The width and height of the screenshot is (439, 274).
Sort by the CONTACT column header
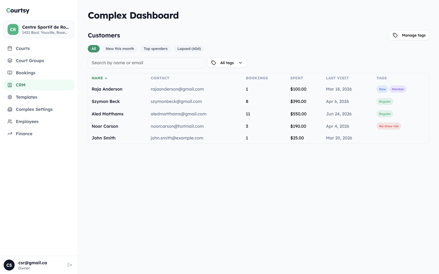pyautogui.click(x=160, y=78)
